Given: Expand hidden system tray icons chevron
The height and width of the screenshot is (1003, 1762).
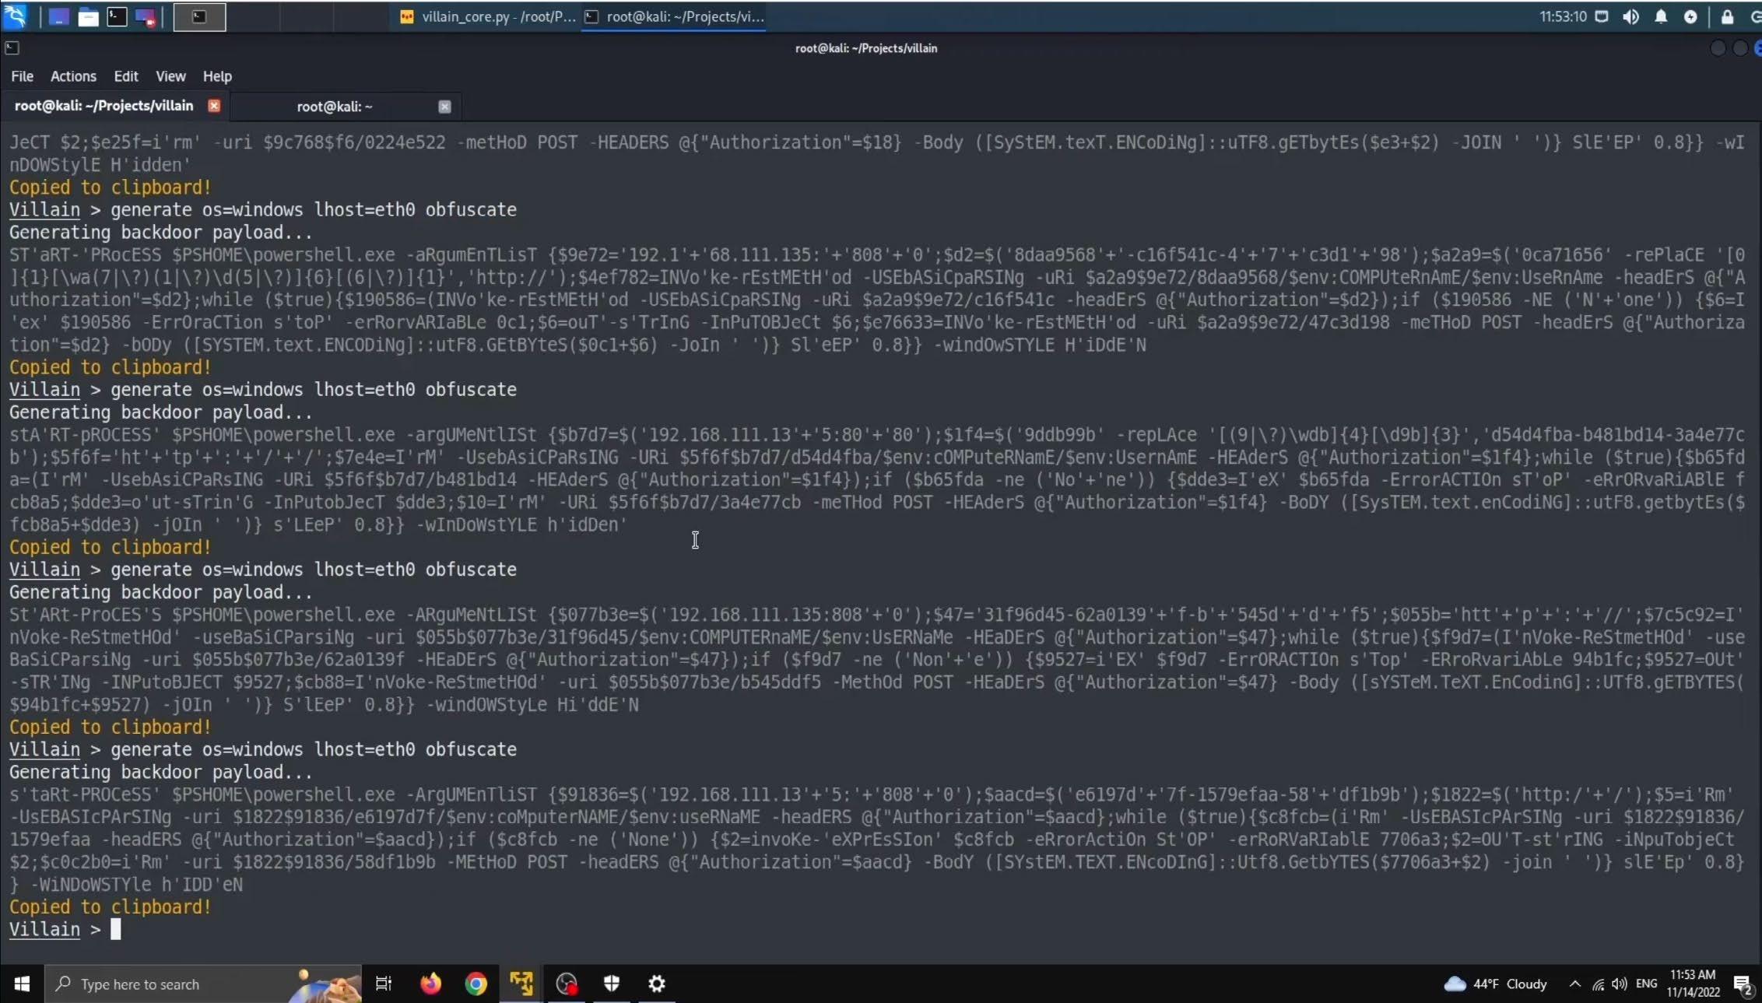Looking at the screenshot, I should point(1574,984).
